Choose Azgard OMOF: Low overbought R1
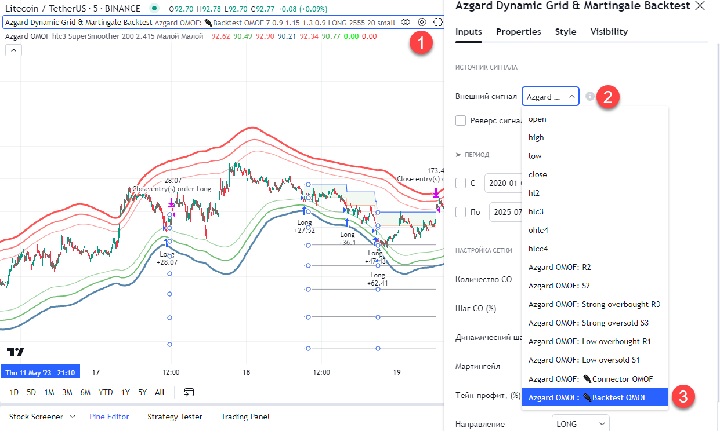 point(595,341)
